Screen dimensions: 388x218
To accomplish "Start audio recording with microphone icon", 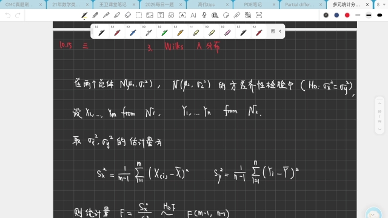I will (x=204, y=15).
